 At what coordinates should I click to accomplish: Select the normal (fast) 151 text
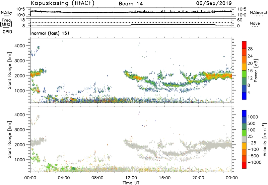(51, 33)
